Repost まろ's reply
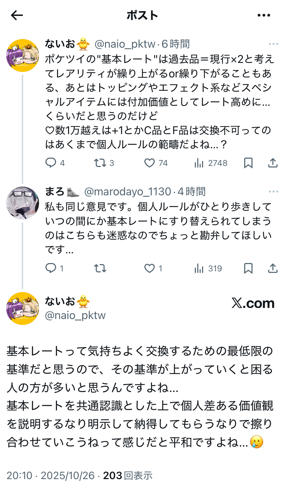This screenshot has width=286, height=486. pyautogui.click(x=100, y=268)
